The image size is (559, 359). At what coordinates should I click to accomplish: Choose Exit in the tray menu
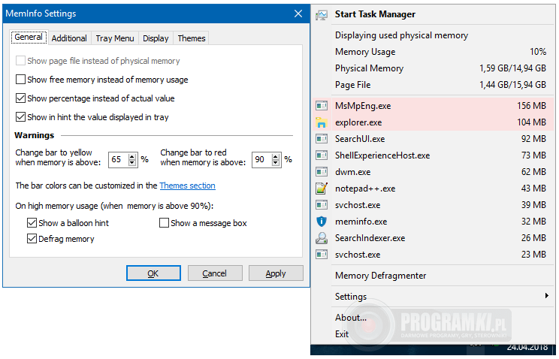click(434, 334)
